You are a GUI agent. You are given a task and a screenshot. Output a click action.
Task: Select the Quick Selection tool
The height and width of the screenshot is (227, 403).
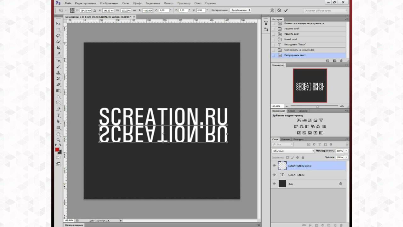(x=58, y=42)
